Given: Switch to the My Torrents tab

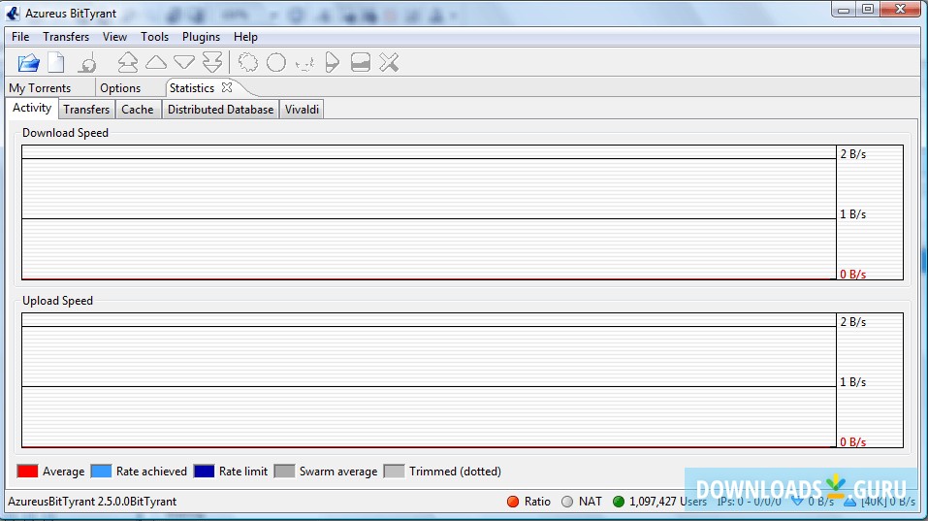Looking at the screenshot, I should point(40,88).
